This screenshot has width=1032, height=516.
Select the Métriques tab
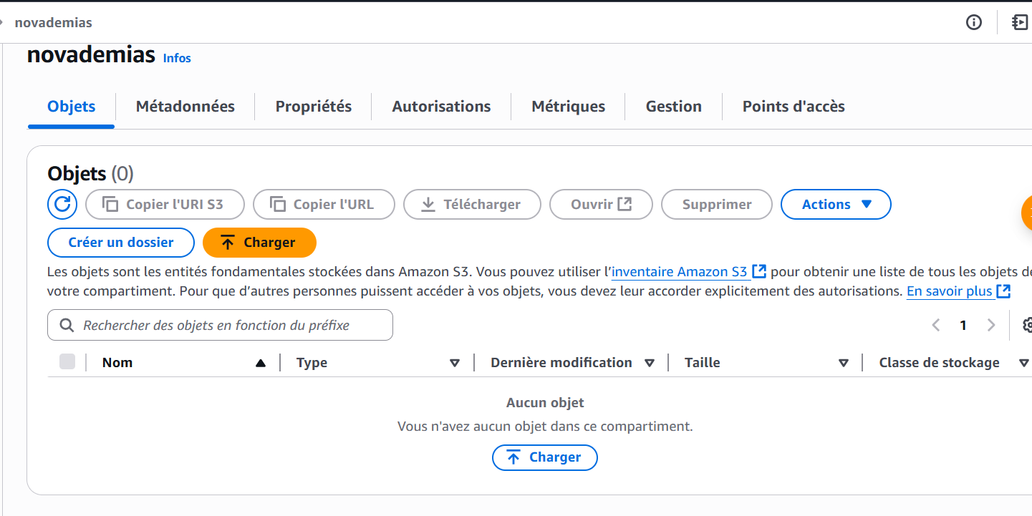pyautogui.click(x=568, y=107)
